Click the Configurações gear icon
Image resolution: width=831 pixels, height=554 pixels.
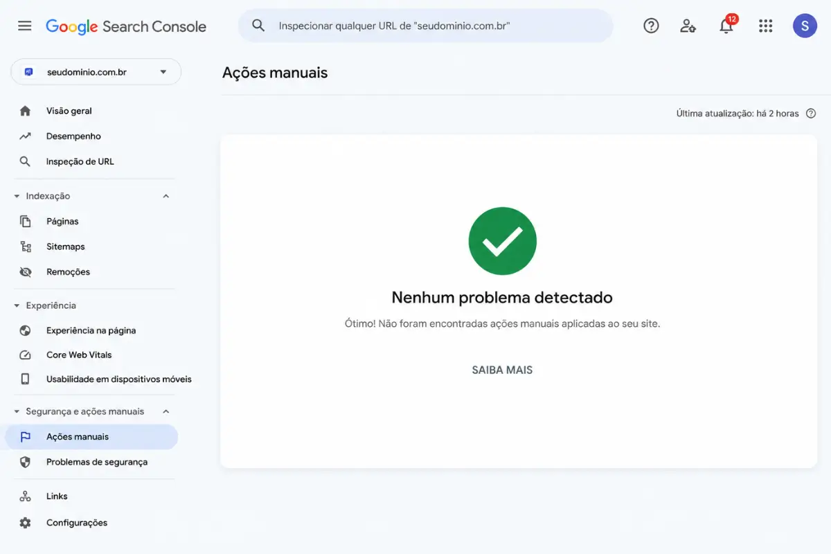coord(26,523)
